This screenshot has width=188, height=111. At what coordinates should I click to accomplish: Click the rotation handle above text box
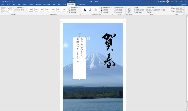[79, 34]
